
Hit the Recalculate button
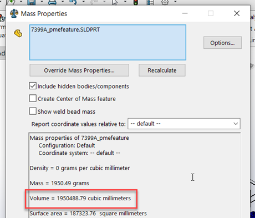[162, 70]
